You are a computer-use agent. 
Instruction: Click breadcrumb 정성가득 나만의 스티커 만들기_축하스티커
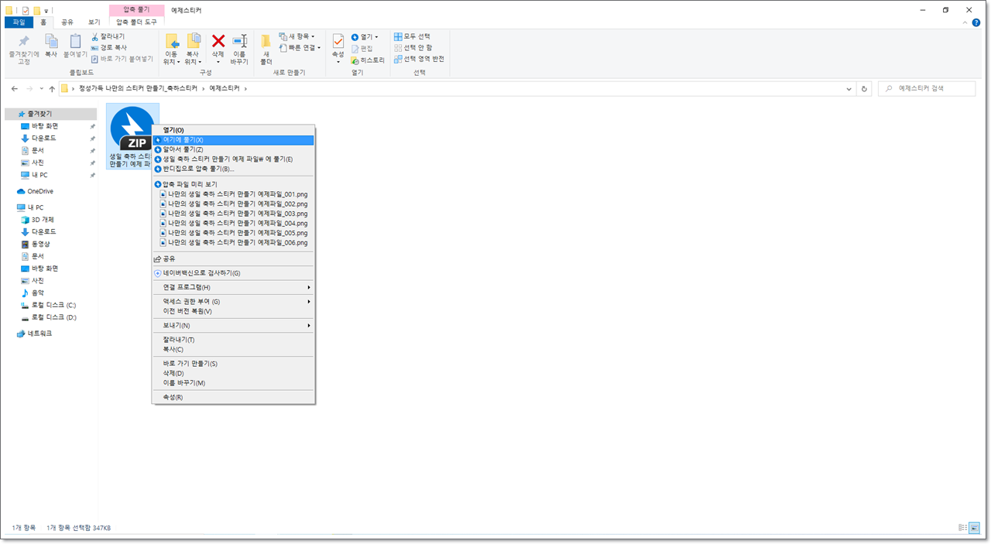[x=138, y=89]
